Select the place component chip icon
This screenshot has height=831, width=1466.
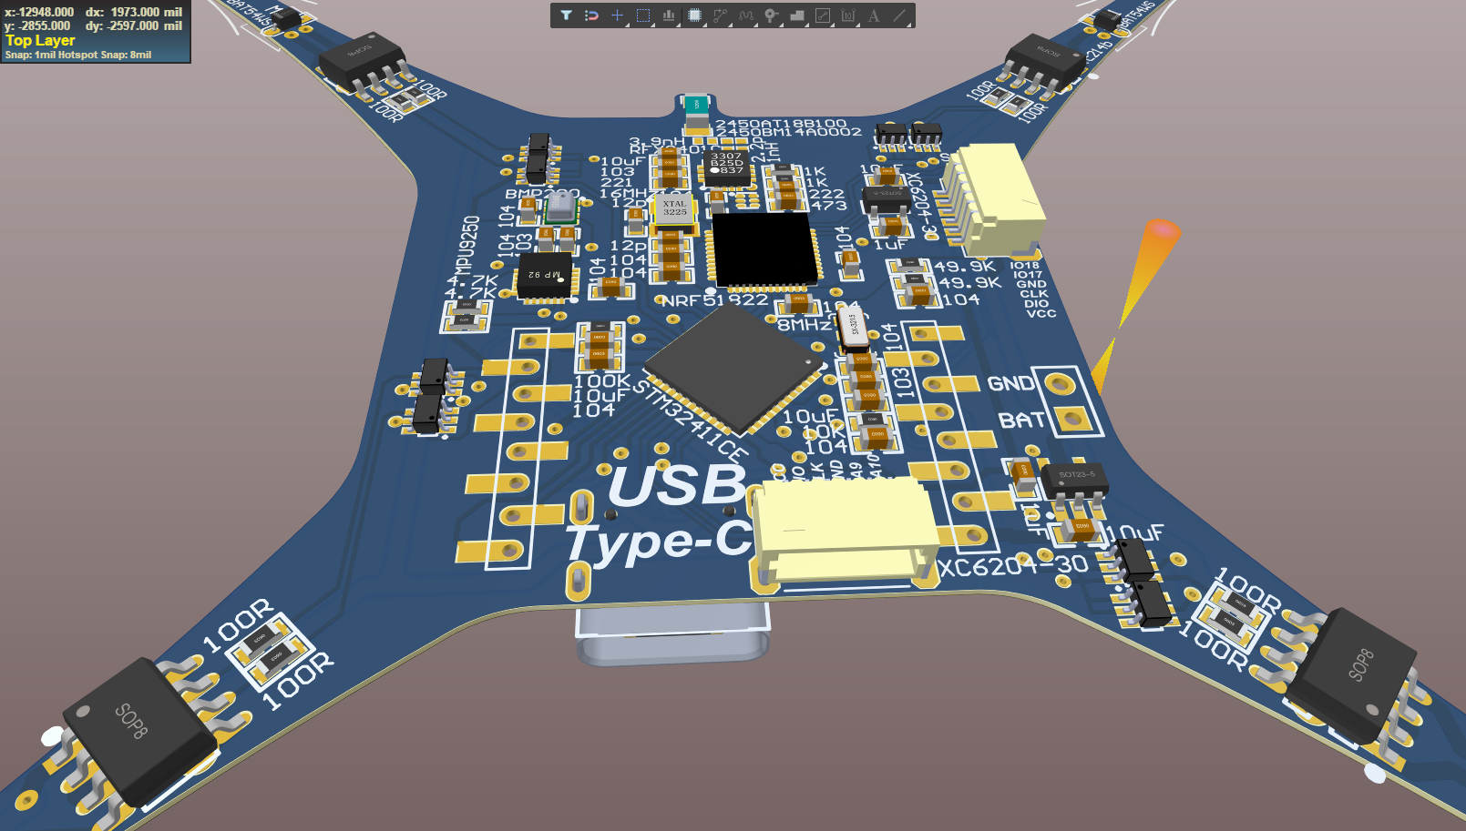tap(694, 15)
